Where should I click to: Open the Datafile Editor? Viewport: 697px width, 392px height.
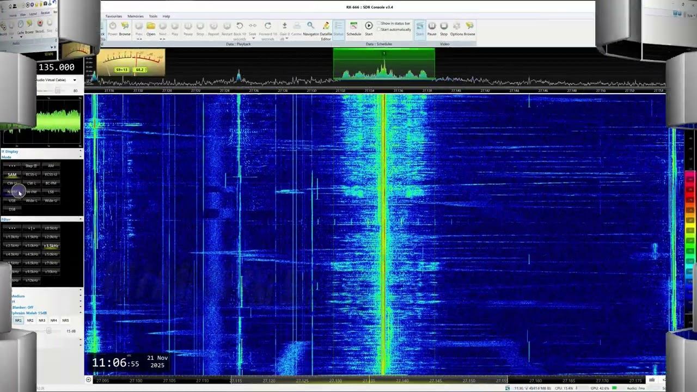pos(326,30)
